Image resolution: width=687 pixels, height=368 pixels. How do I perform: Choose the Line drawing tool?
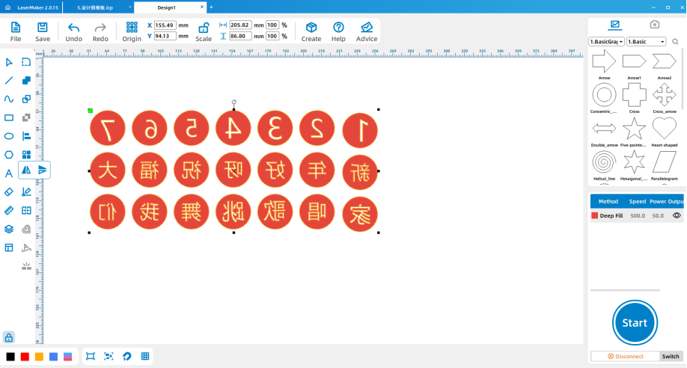[x=9, y=81]
